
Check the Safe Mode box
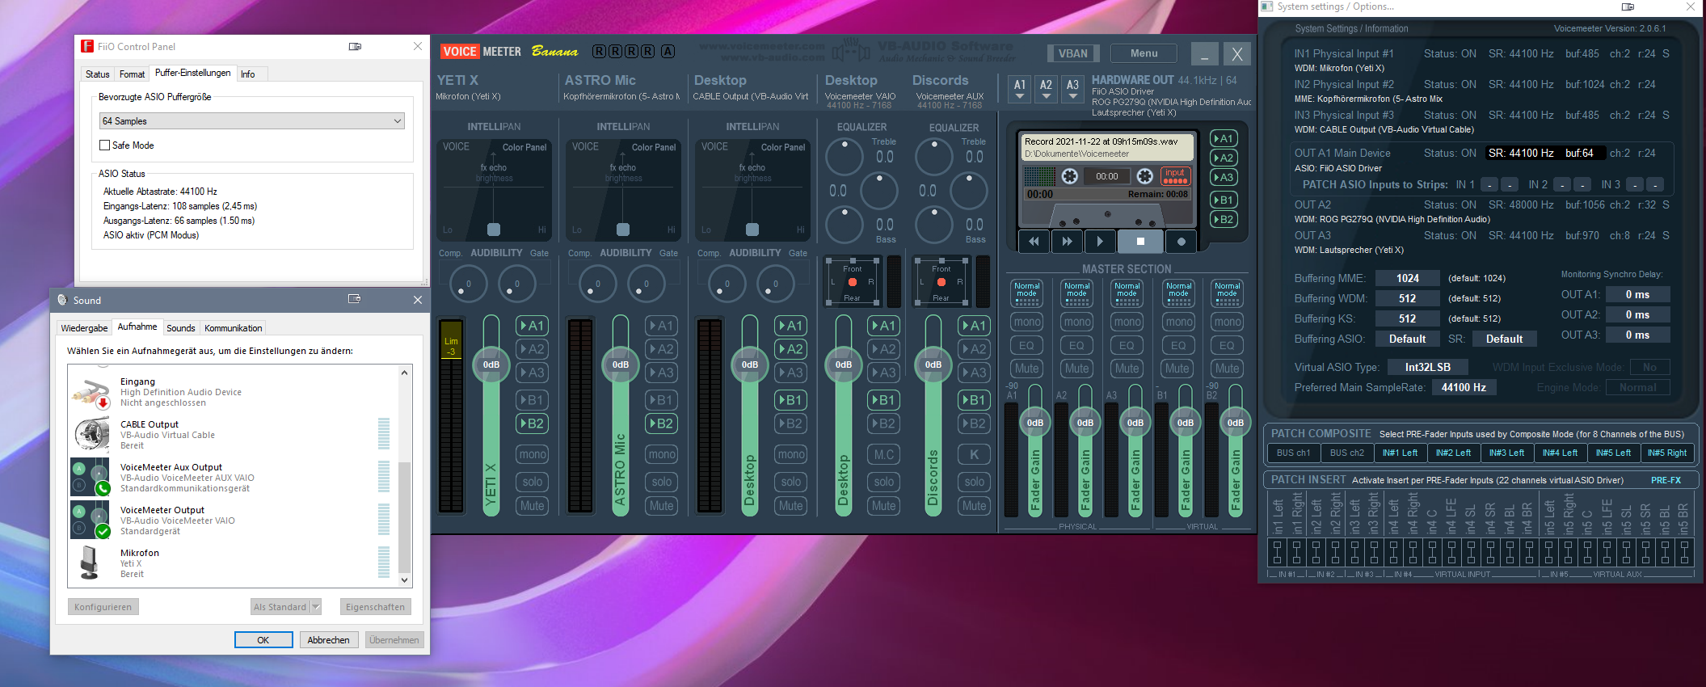[104, 145]
